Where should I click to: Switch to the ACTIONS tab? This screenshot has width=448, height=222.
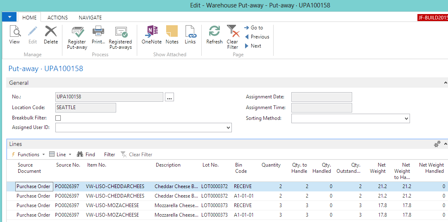tap(57, 17)
